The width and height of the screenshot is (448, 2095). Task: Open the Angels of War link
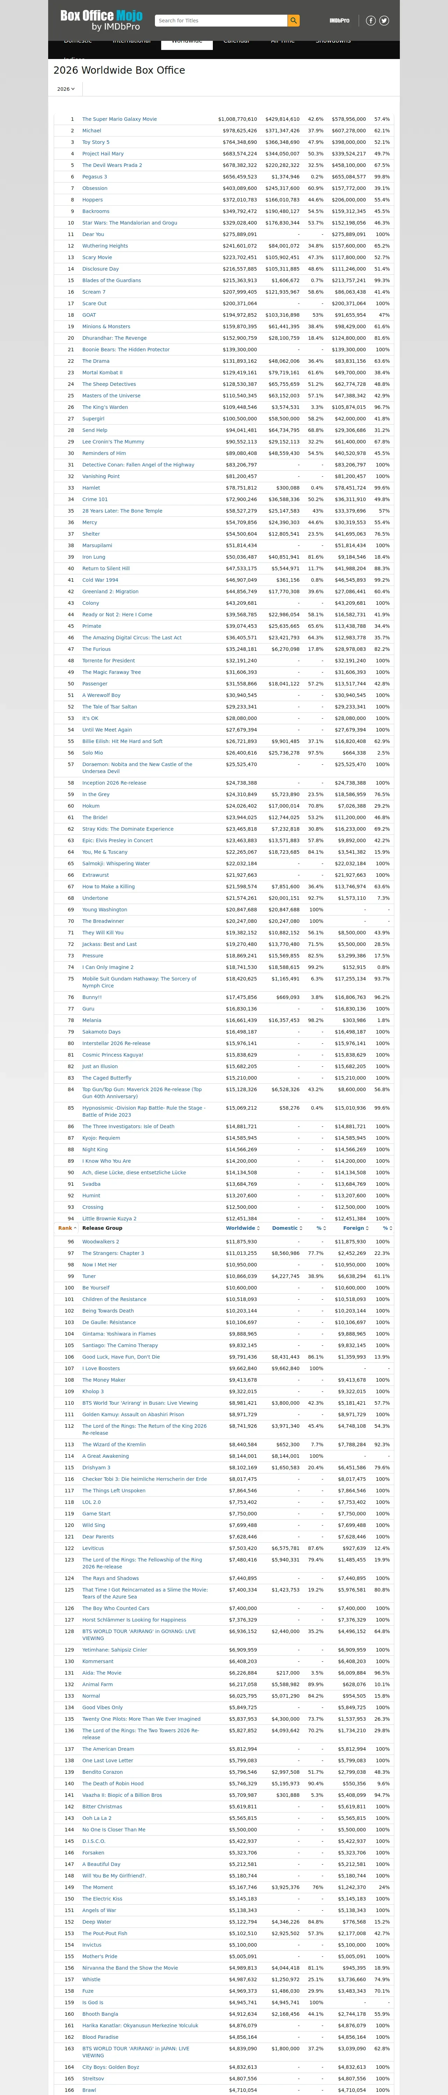click(x=99, y=1910)
